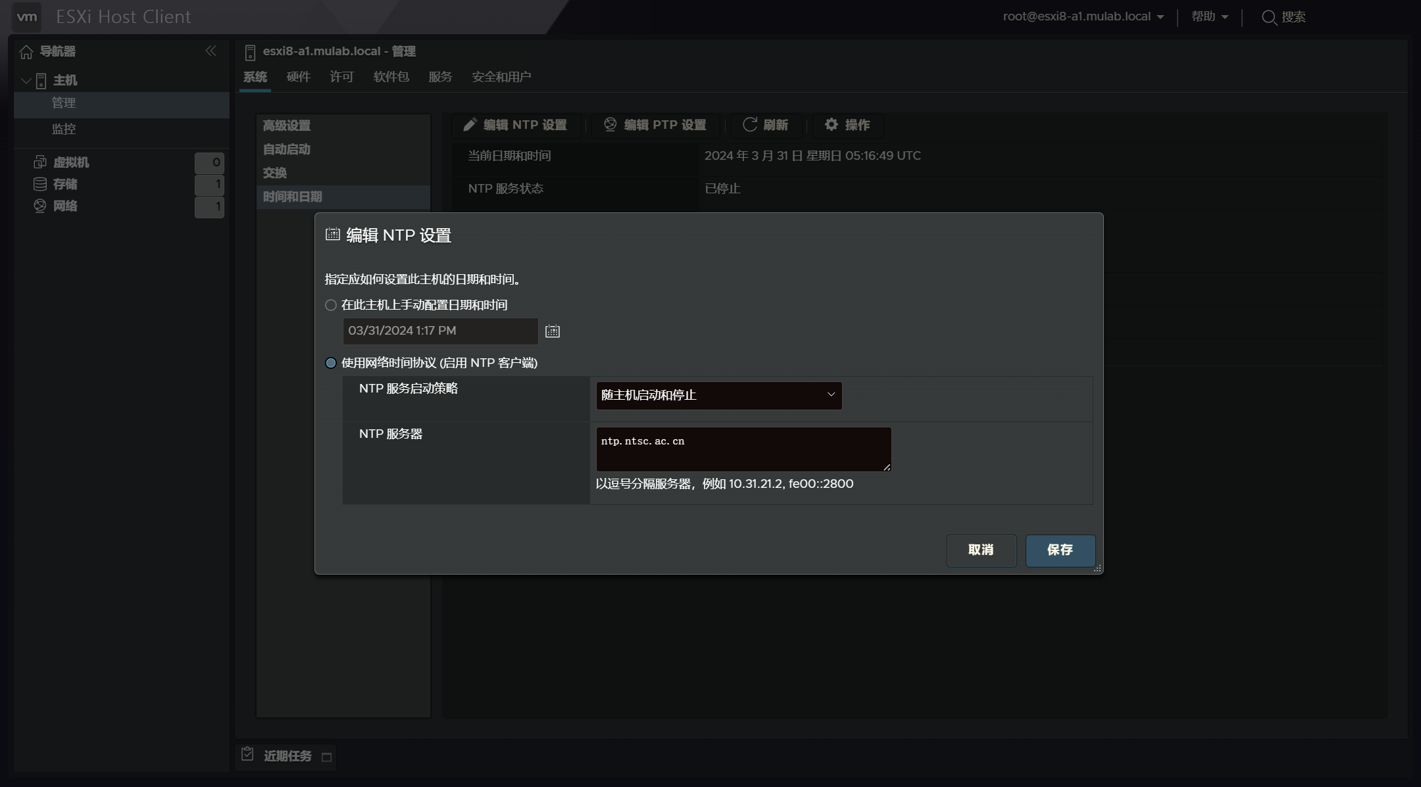The width and height of the screenshot is (1421, 787).
Task: Click the Edit PTP settings globe icon
Action: pos(611,124)
